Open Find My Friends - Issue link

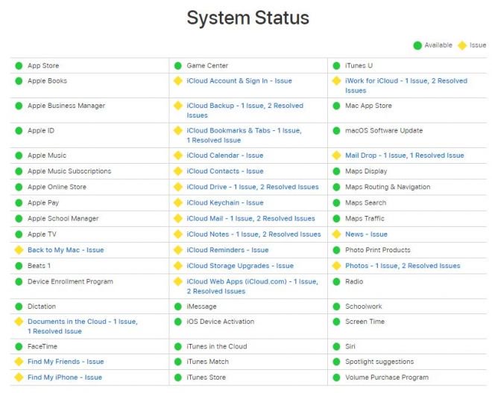(x=66, y=362)
